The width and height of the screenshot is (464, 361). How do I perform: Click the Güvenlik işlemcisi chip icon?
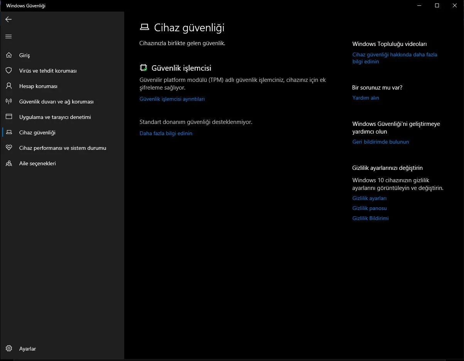[143, 68]
